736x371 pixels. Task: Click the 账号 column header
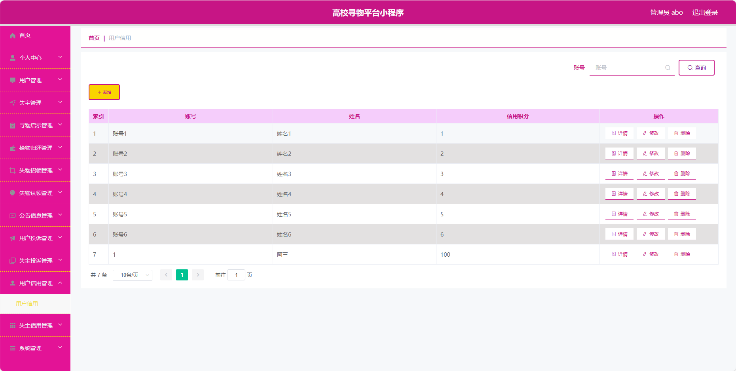point(190,117)
